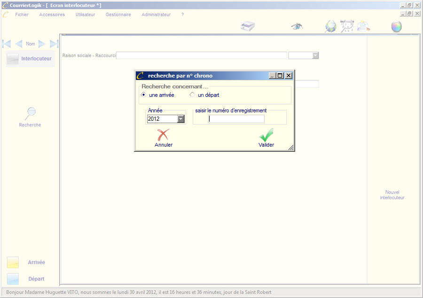Select the 'une arrivée' radio option

(x=143, y=95)
